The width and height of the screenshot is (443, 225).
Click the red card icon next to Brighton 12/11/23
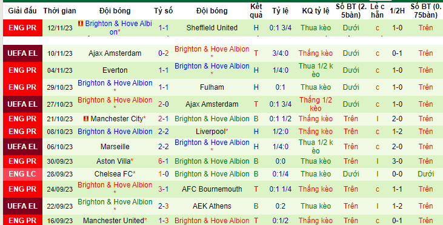pos(81,24)
